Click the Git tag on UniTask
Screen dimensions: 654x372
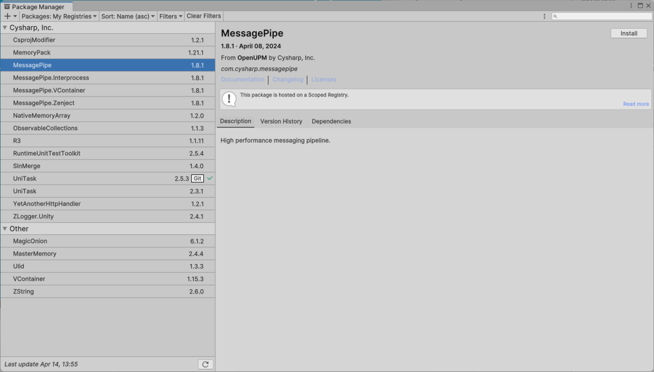(198, 179)
